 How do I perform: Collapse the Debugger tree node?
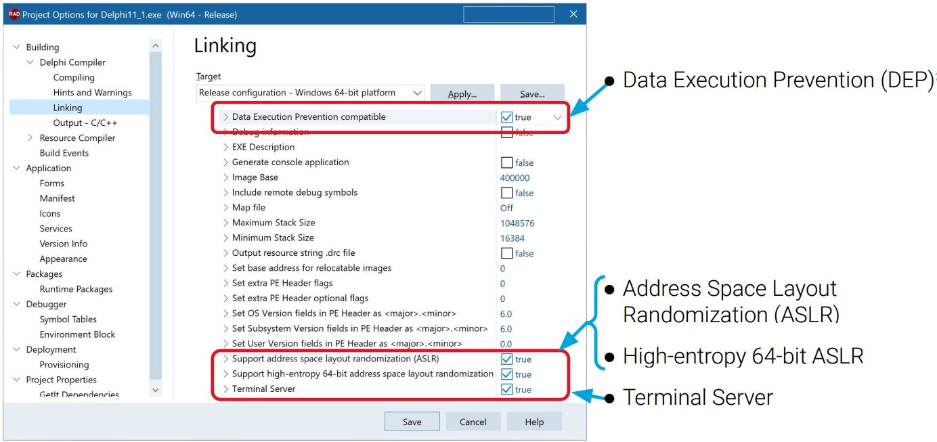click(x=17, y=304)
